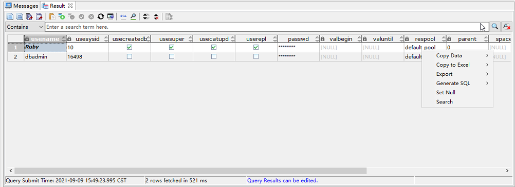Uncheck usesuper checkbox in Ruby row
Viewport: 515px width, 187px height.
coord(172,47)
